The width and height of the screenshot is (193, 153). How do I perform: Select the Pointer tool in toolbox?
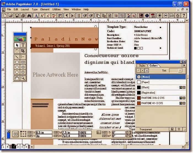point(17,45)
